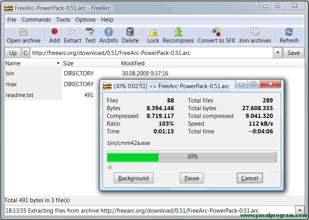The image size is (309, 220).
Task: Expand the address path dropdown arrow
Action: click(277, 53)
